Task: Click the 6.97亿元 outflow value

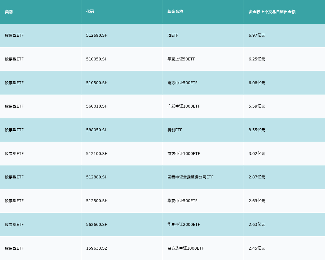Action: (x=257, y=35)
